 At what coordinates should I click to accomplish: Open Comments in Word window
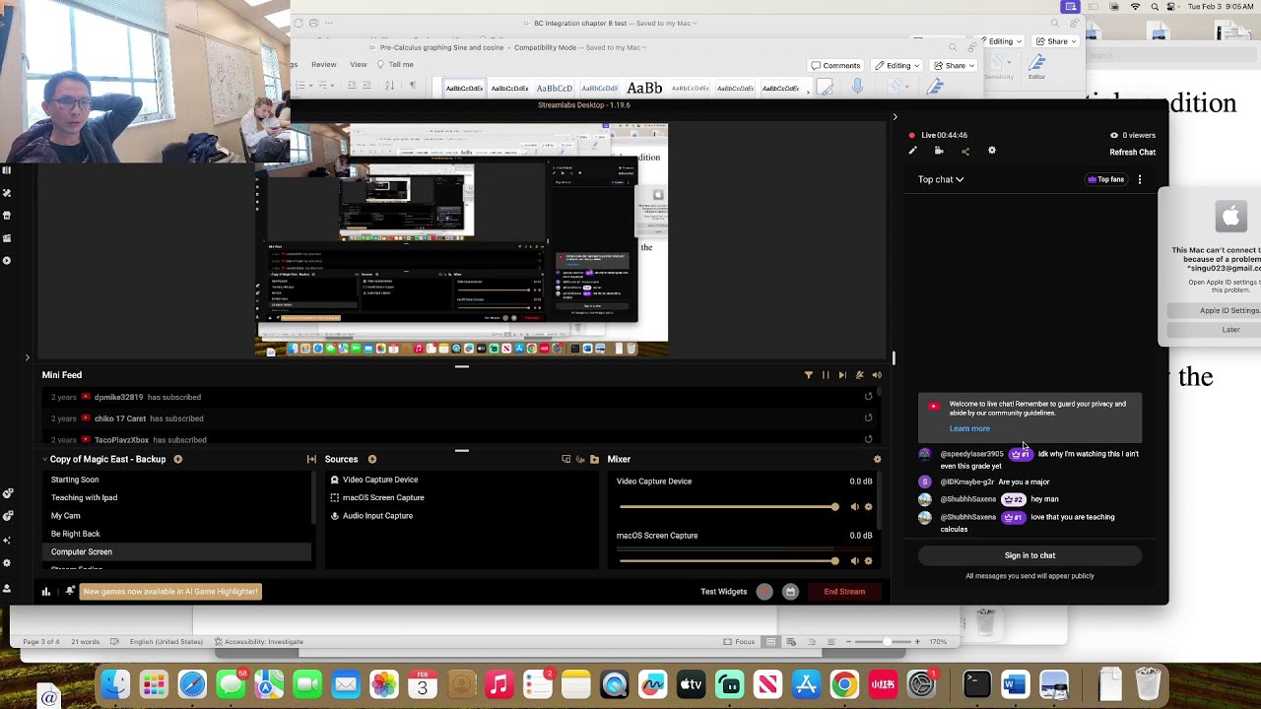click(x=835, y=66)
